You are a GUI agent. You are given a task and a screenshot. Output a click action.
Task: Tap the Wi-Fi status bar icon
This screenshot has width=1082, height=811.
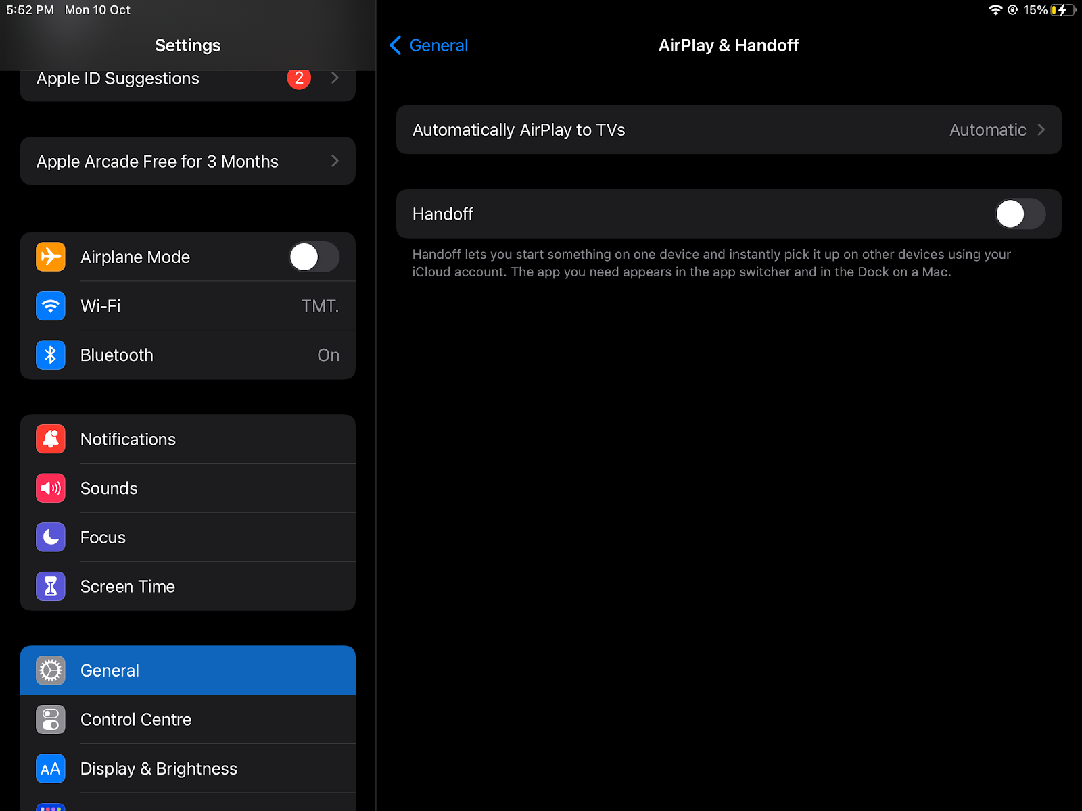pyautogui.click(x=995, y=10)
